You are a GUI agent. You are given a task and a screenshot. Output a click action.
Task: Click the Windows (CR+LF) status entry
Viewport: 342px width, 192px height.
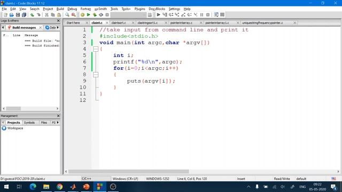click(x=126, y=179)
